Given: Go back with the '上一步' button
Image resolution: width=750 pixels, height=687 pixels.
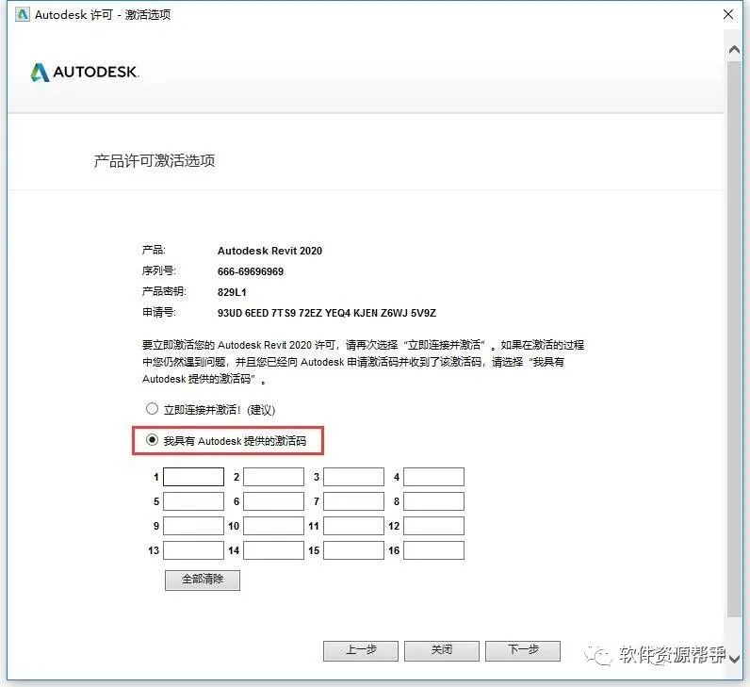Looking at the screenshot, I should tap(361, 650).
